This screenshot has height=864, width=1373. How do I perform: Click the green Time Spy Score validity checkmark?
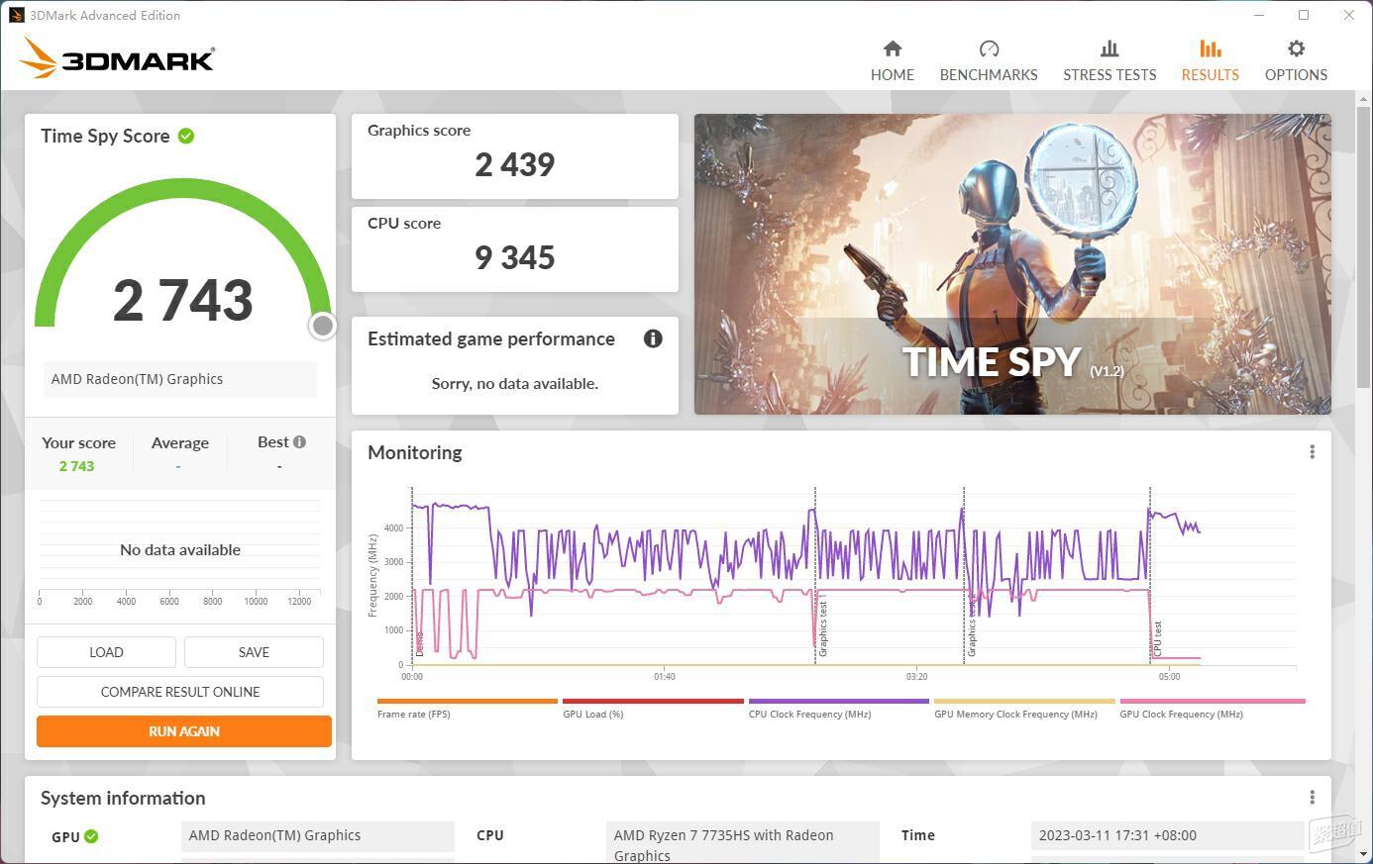[186, 136]
